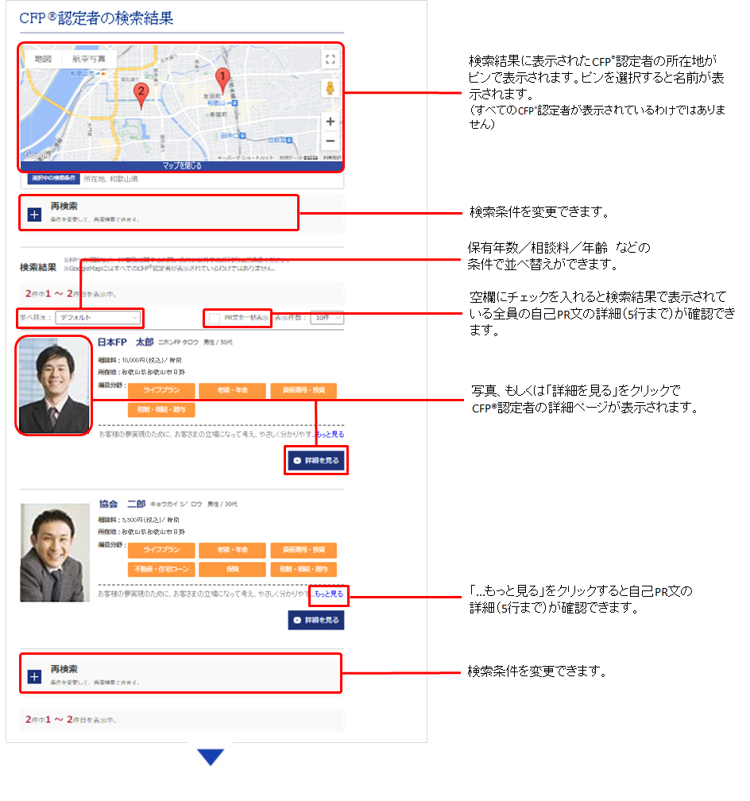The height and width of the screenshot is (801, 750).
Task: Check the PR文を一括表示 checkbox
Action: 215,318
